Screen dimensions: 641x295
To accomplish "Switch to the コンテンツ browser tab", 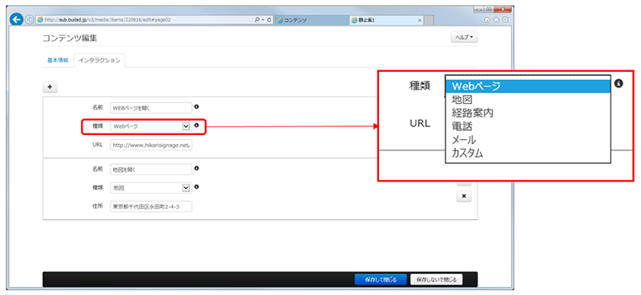I will (312, 20).
